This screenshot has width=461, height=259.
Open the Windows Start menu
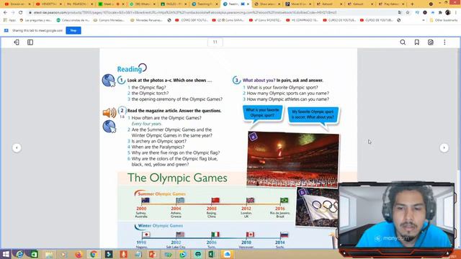point(6,254)
